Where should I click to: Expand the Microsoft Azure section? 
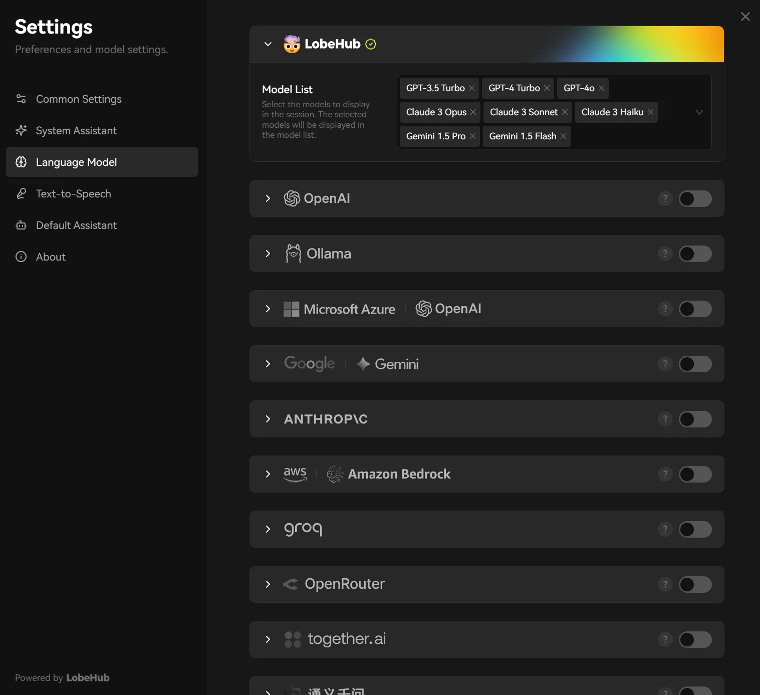click(x=268, y=309)
